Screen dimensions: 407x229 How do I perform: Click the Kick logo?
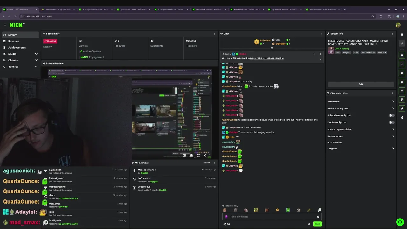[x=17, y=25]
